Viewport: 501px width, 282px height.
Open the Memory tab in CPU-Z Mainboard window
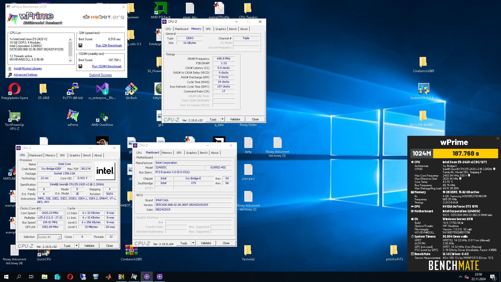click(x=167, y=153)
